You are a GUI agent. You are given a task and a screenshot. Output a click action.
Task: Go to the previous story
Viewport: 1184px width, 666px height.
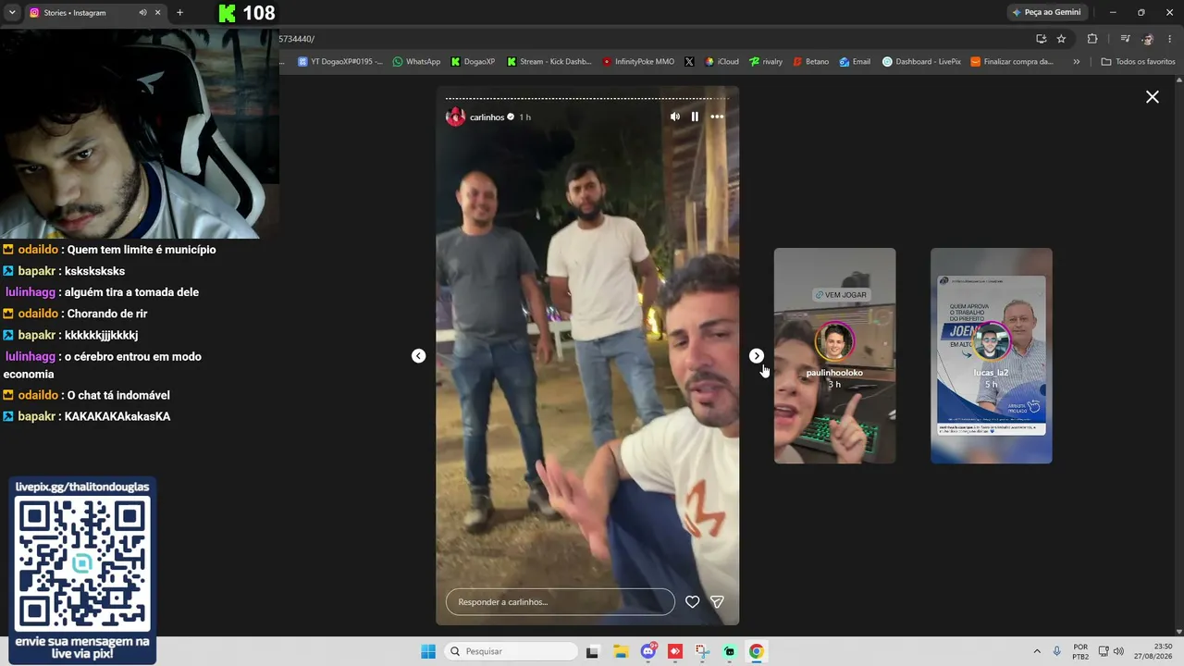click(x=419, y=356)
